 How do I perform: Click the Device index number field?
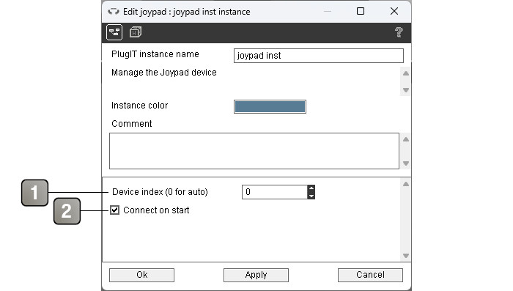(275, 192)
